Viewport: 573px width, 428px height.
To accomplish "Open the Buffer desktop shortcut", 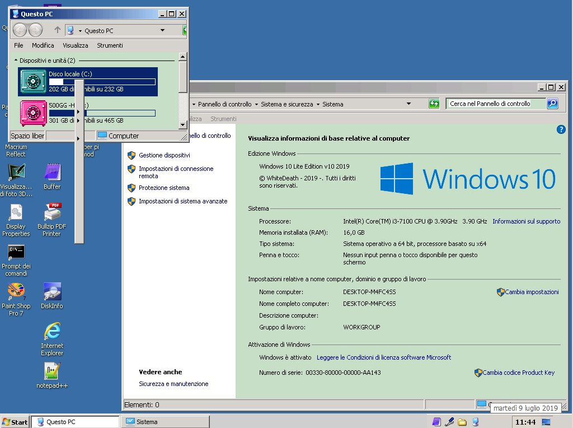I will pyautogui.click(x=52, y=176).
